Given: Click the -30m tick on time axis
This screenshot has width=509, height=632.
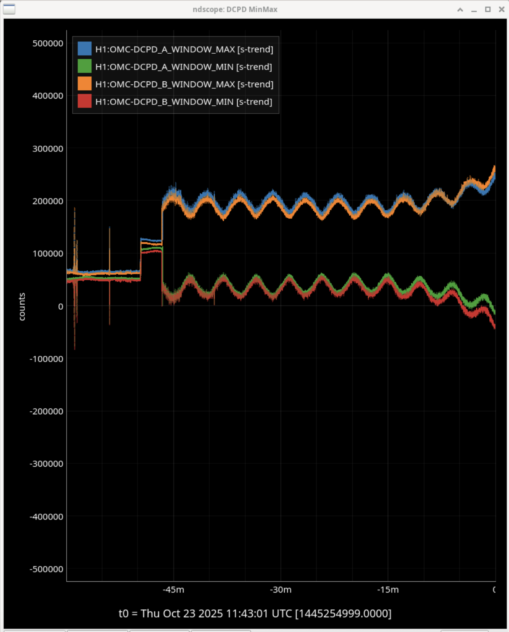Looking at the screenshot, I should pyautogui.click(x=280, y=590).
